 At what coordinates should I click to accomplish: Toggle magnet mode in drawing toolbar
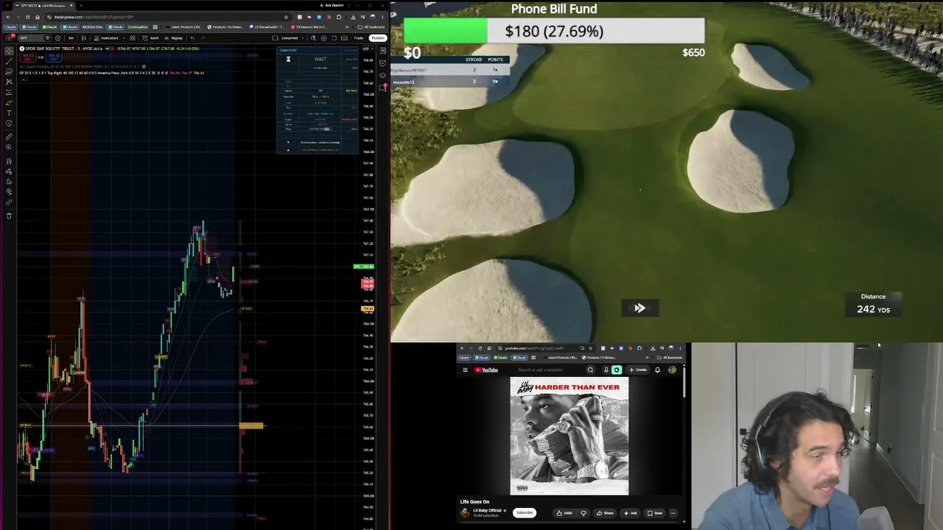click(x=9, y=161)
